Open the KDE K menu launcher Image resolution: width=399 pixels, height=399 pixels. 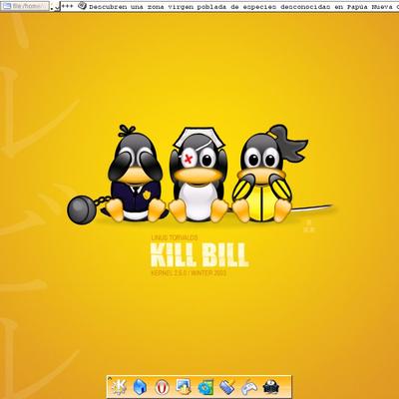pyautogui.click(x=119, y=387)
